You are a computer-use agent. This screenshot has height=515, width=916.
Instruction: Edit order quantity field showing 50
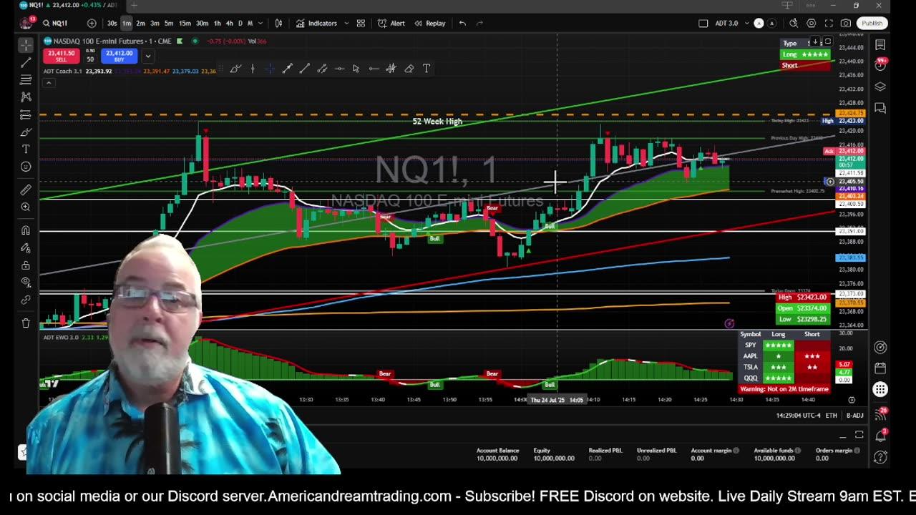[x=90, y=59]
